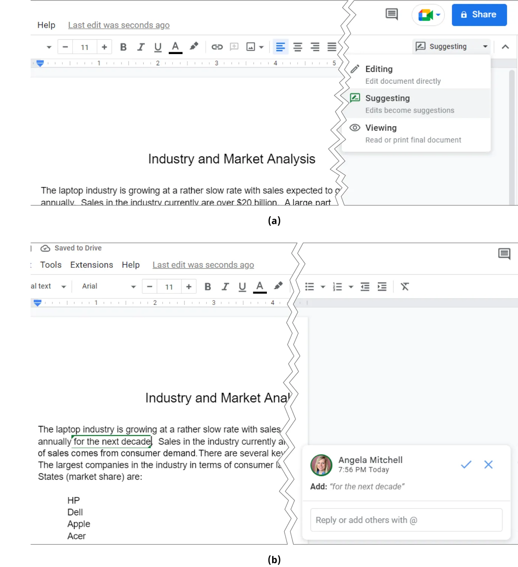
Task: Toggle center alignment
Action: 298,47
